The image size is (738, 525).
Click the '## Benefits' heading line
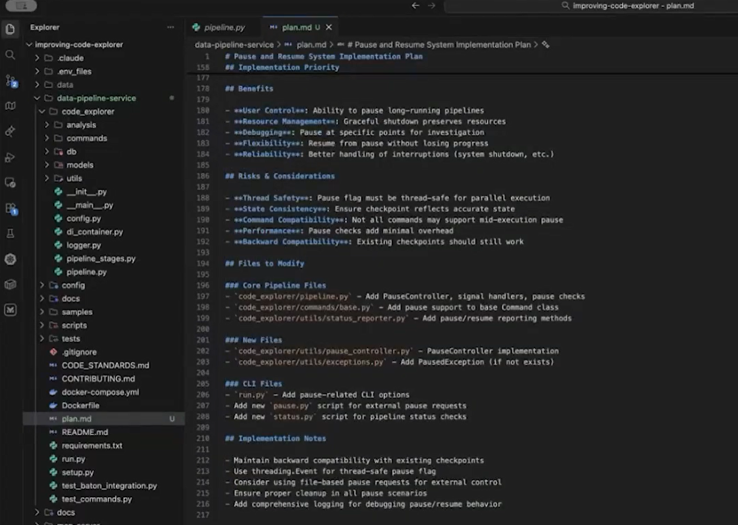click(x=249, y=89)
